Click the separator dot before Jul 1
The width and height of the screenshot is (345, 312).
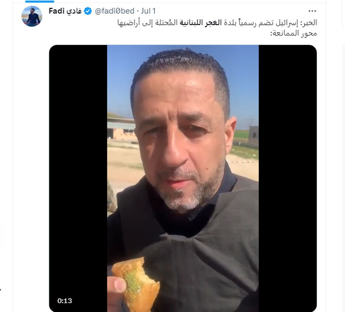pos(138,11)
